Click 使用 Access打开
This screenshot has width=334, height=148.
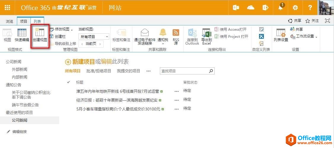(x=230, y=29)
